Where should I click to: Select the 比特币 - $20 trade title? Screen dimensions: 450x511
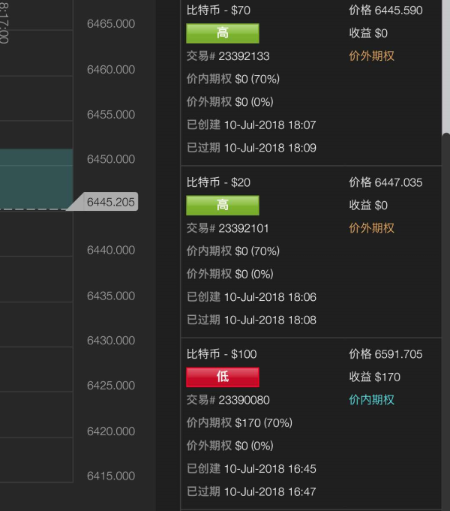tap(218, 182)
